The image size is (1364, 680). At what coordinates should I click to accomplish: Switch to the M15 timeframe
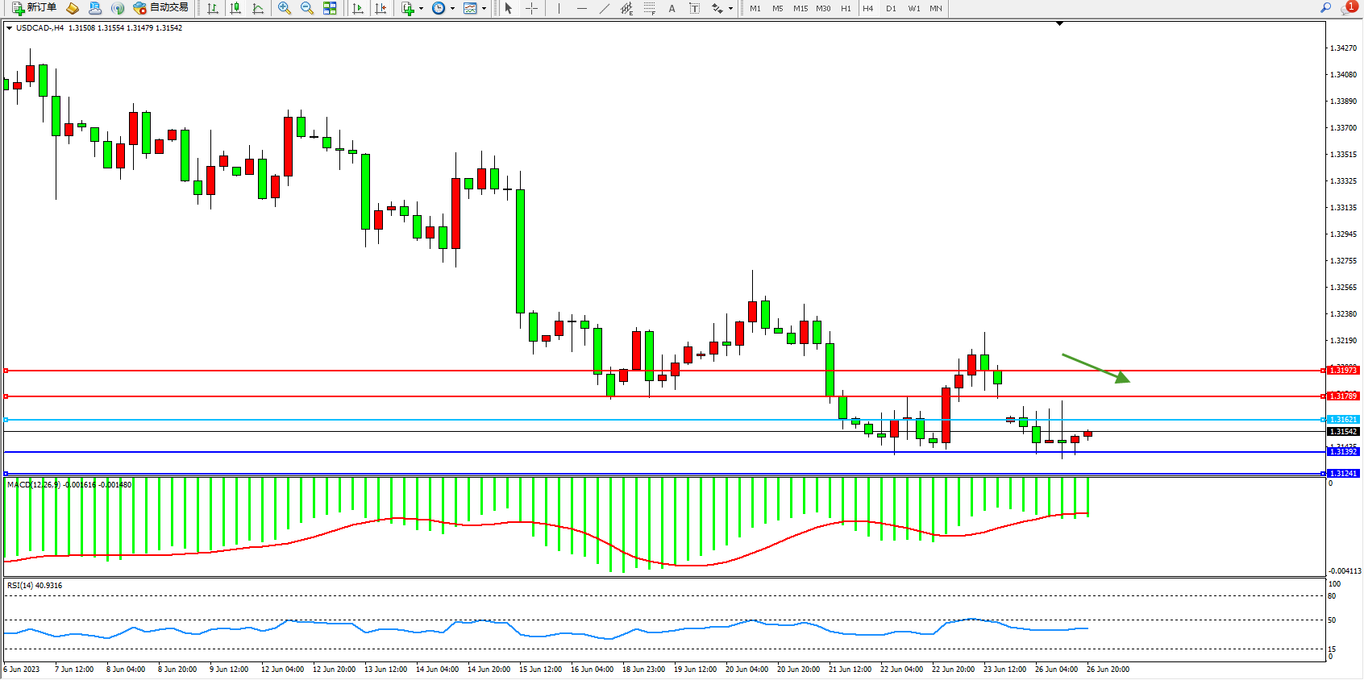[800, 8]
